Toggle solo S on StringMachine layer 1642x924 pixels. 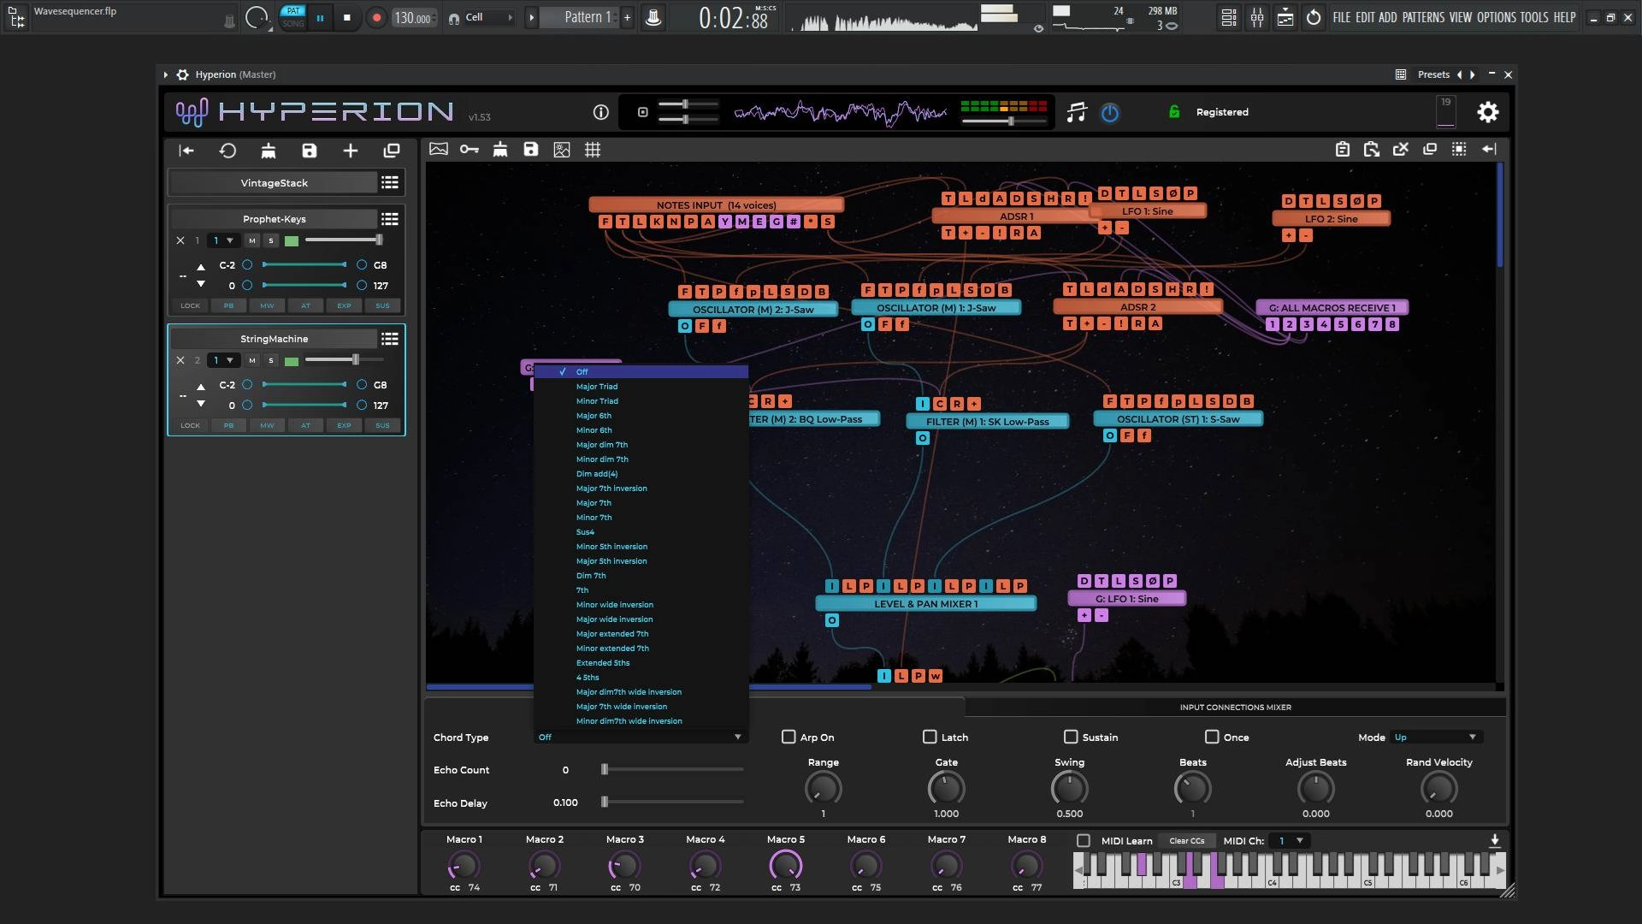coord(271,360)
